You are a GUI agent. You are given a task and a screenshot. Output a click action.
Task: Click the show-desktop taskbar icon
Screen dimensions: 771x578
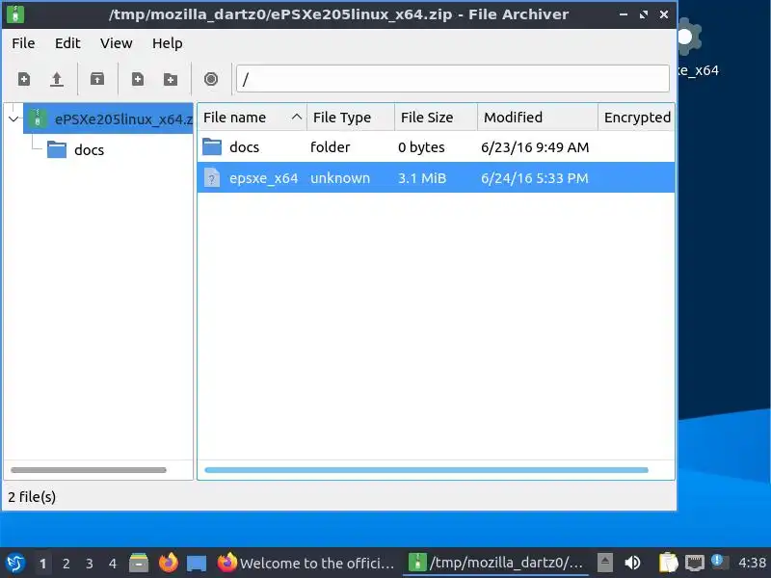(x=197, y=564)
